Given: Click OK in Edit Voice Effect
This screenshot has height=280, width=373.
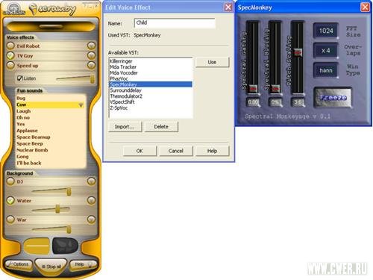Looking at the screenshot, I should (x=140, y=151).
